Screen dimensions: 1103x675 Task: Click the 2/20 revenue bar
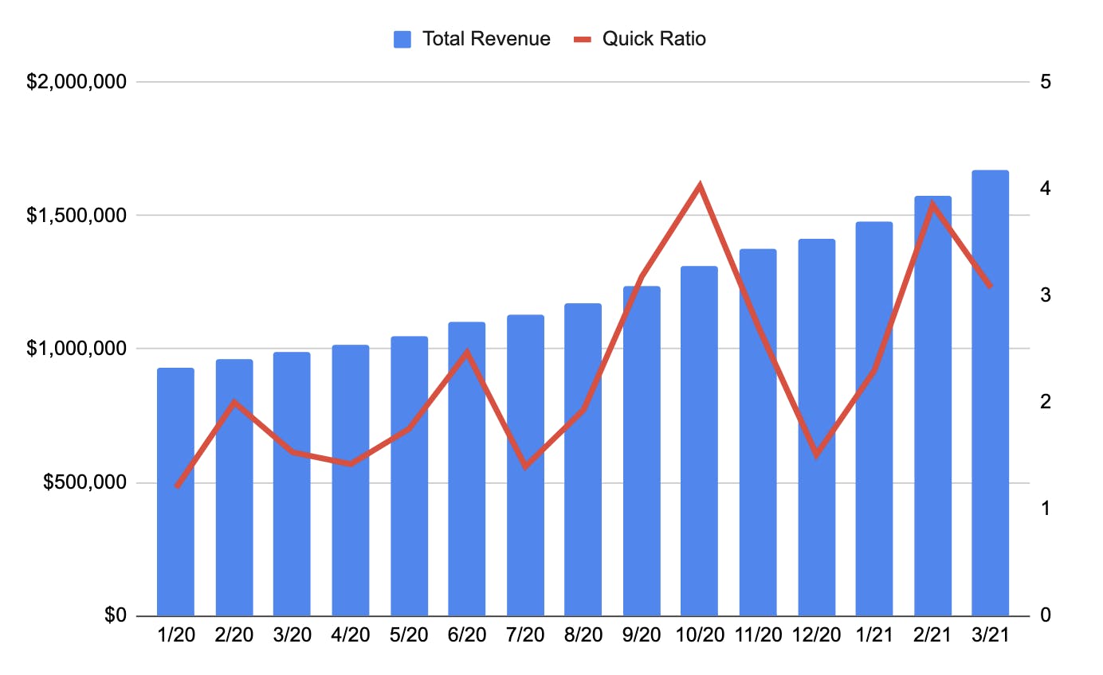[x=234, y=488]
